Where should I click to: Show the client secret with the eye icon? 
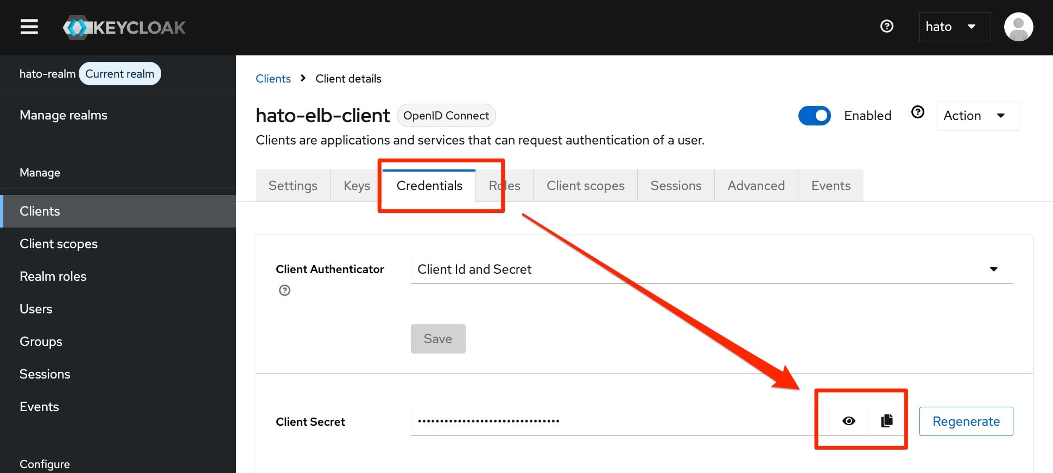point(849,421)
